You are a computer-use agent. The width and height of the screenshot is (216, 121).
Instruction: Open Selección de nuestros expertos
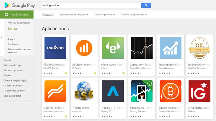(19, 51)
